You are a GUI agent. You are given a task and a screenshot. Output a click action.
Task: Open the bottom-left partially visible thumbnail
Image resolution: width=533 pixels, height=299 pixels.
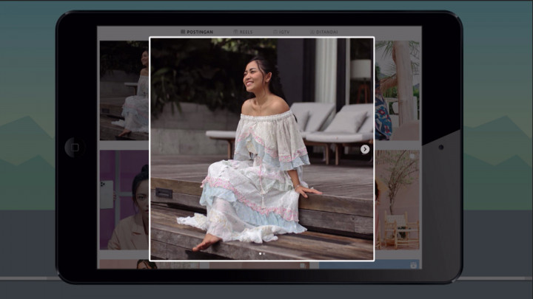(124, 264)
